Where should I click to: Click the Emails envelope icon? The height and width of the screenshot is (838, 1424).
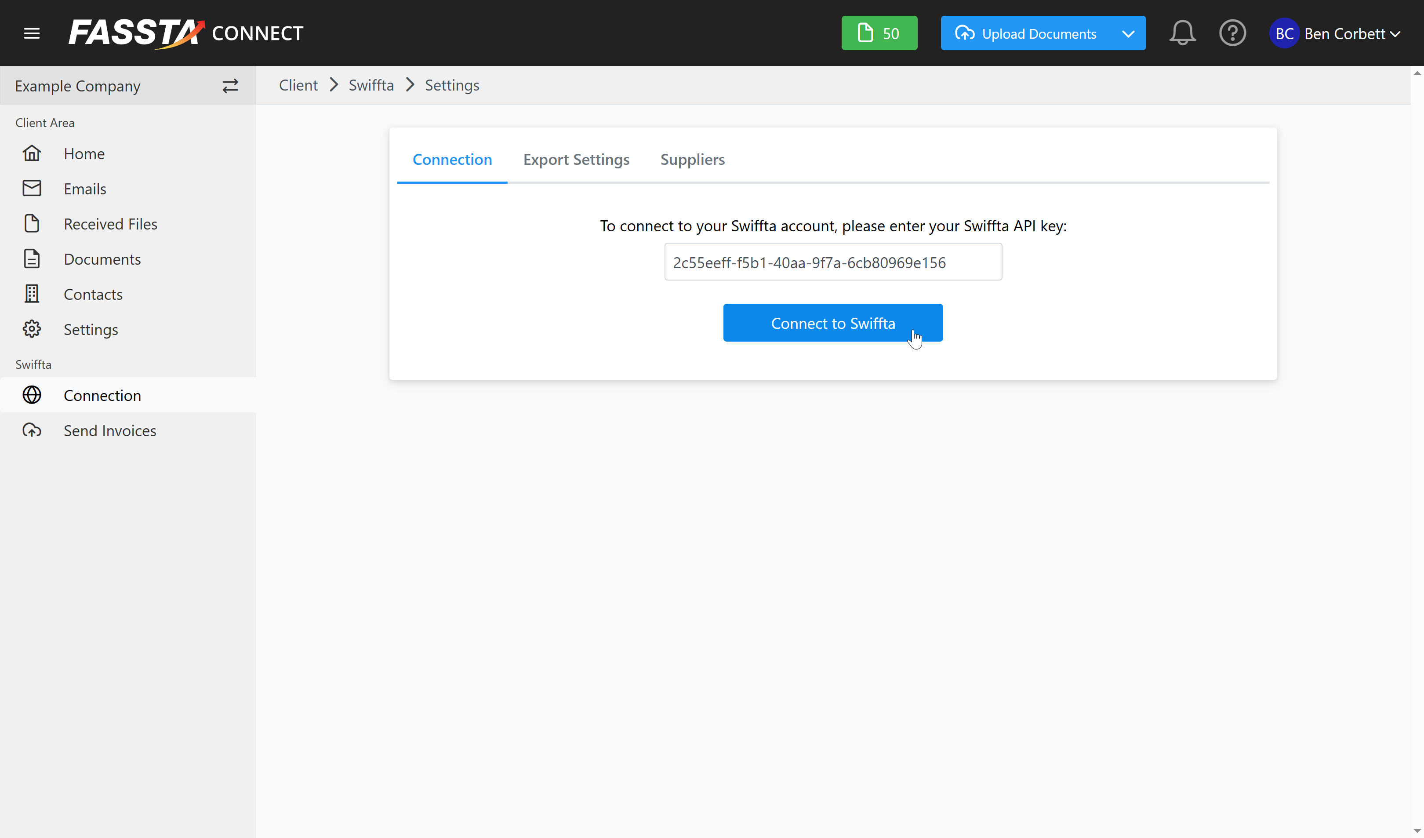(x=32, y=189)
